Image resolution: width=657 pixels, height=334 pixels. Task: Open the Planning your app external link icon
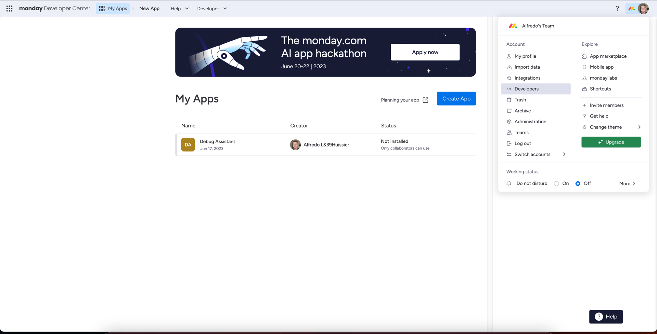[425, 100]
